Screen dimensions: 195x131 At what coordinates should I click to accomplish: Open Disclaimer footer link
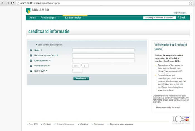click(99, 124)
